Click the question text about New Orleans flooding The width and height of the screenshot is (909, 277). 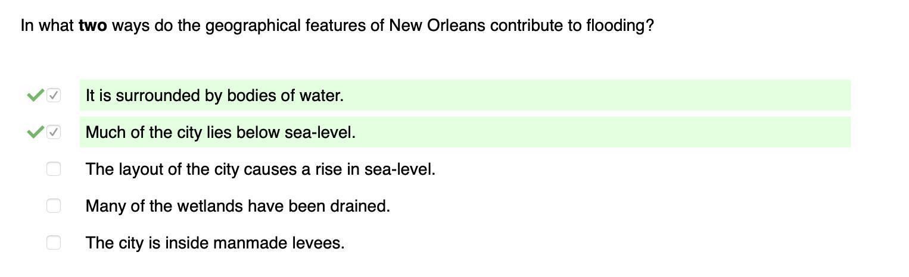coord(337,26)
